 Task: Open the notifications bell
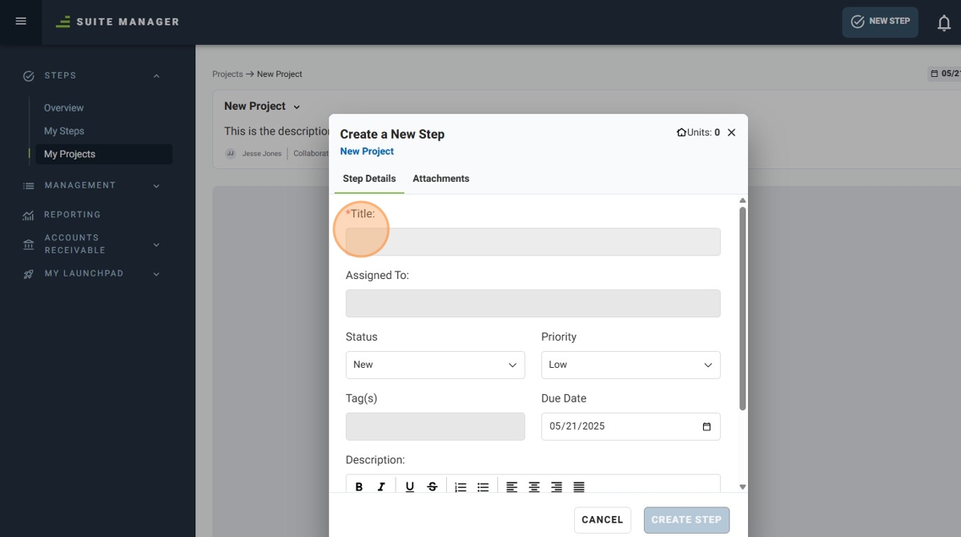(944, 23)
